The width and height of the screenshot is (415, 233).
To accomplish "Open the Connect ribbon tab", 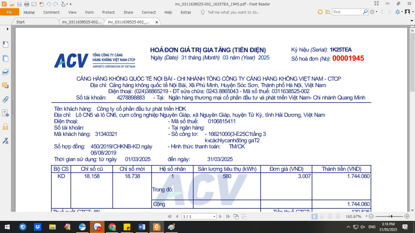I will tap(149, 12).
